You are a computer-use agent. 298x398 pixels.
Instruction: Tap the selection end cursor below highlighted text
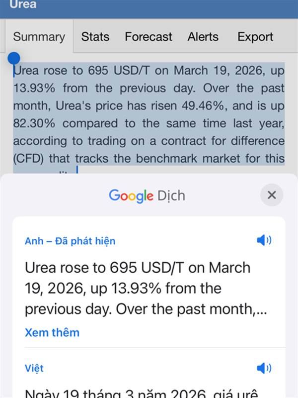click(x=77, y=170)
